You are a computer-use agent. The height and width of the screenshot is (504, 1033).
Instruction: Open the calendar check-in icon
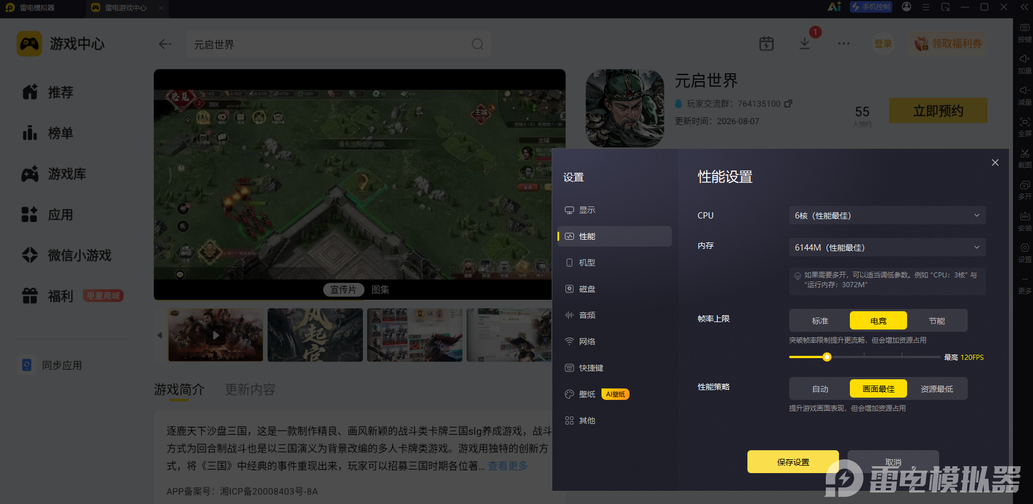[x=766, y=43]
